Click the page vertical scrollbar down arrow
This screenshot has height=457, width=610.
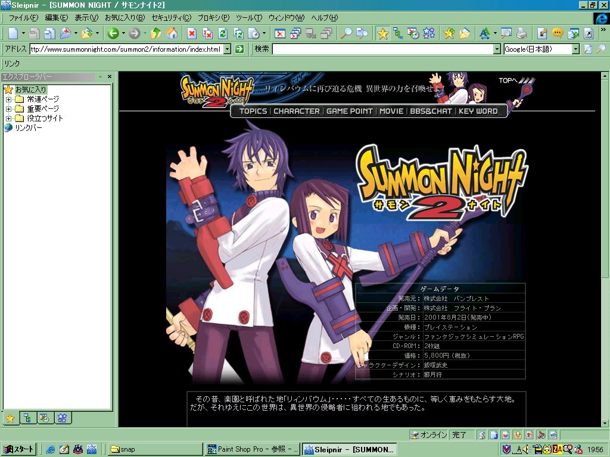click(605, 423)
